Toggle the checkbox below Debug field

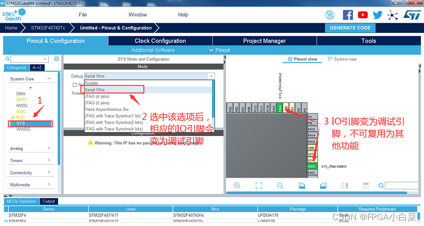[x=75, y=85]
